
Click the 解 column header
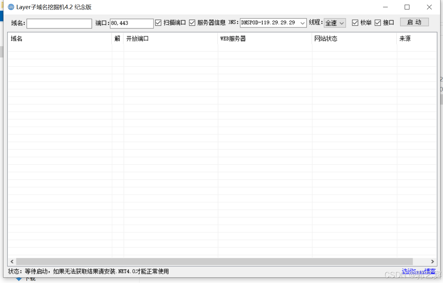[x=118, y=39]
